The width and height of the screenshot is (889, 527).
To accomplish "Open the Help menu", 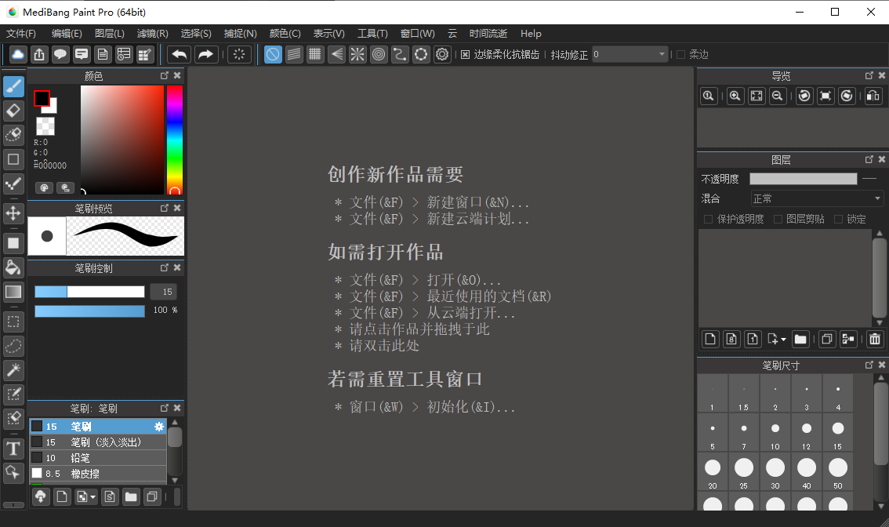I will point(531,34).
